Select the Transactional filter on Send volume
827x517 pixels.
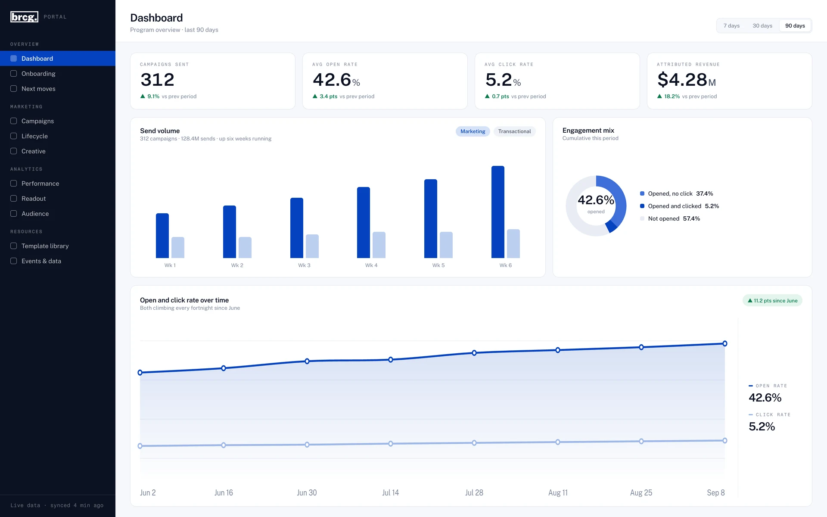pyautogui.click(x=514, y=131)
